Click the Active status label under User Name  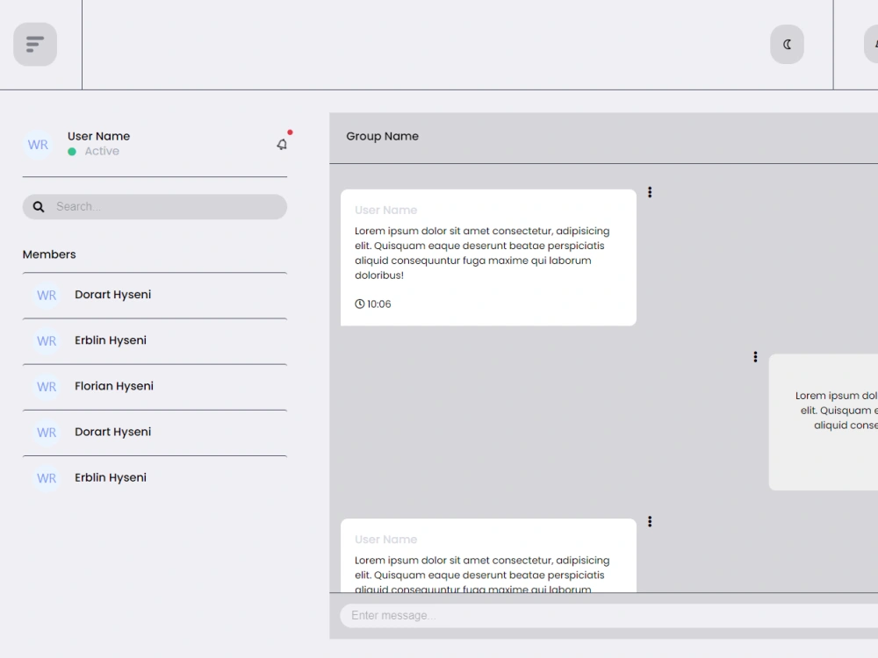tap(102, 151)
